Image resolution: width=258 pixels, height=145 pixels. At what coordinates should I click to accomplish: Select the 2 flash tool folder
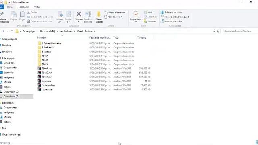point(48,48)
